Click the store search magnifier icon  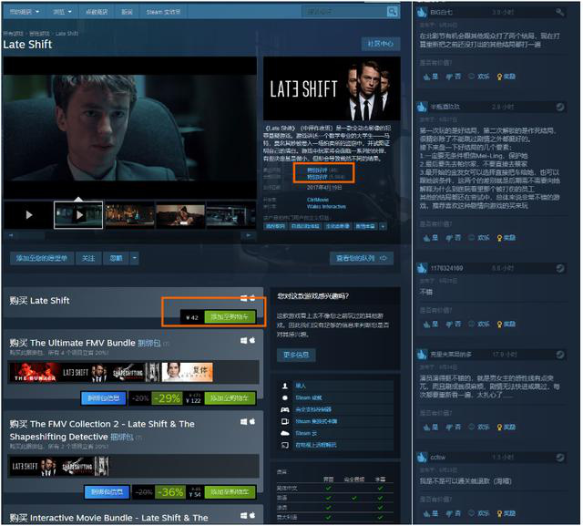coord(393,12)
